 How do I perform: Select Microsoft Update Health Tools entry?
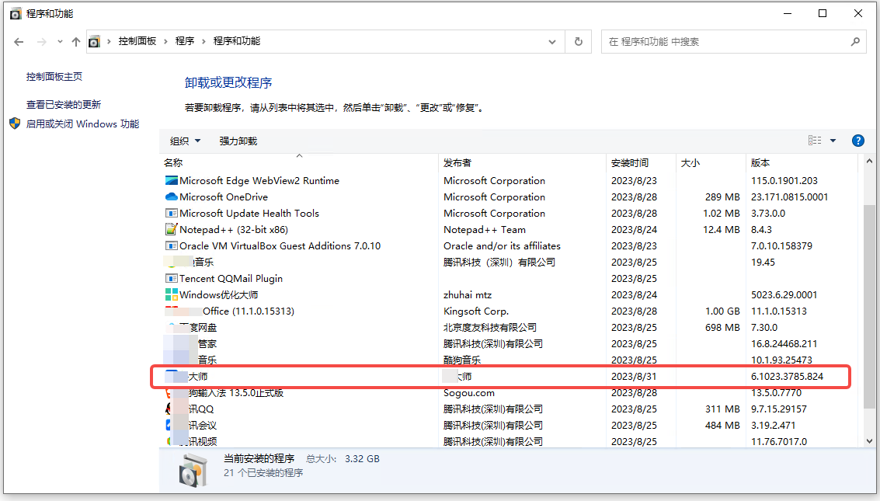coord(249,213)
